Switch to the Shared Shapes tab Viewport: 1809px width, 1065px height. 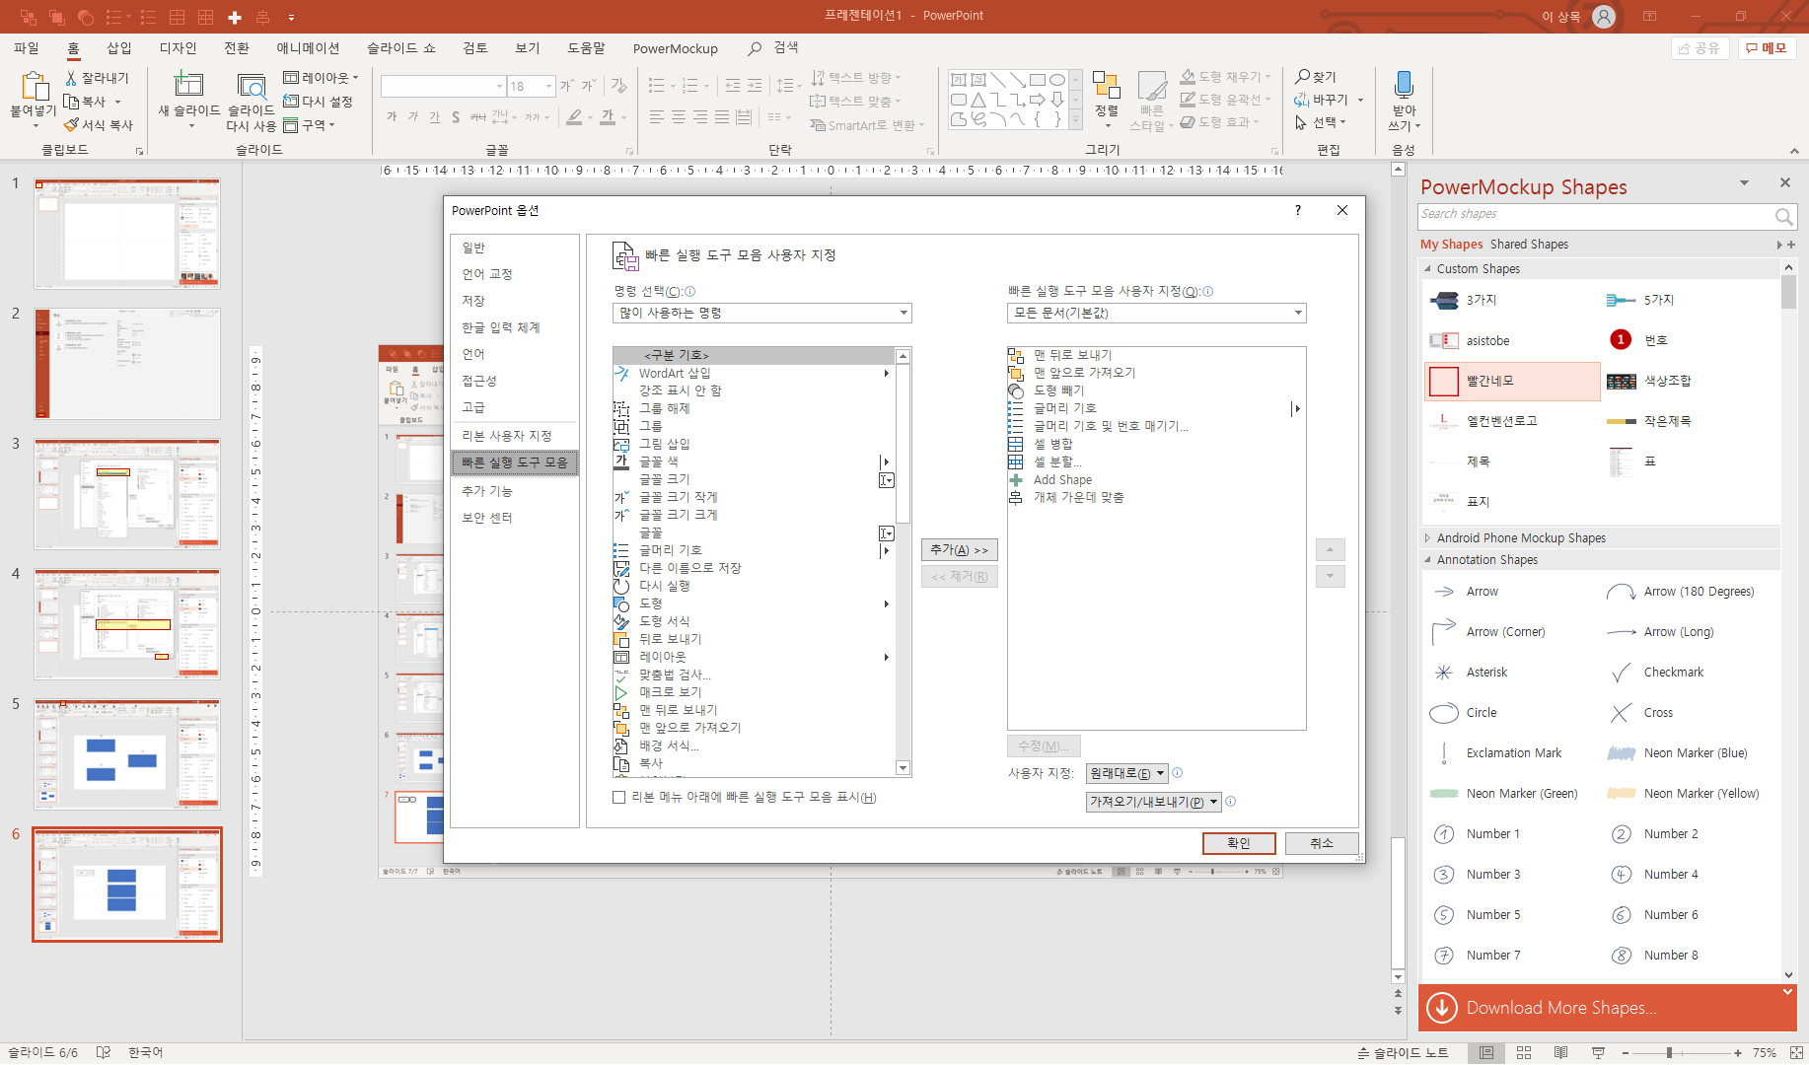tap(1529, 245)
